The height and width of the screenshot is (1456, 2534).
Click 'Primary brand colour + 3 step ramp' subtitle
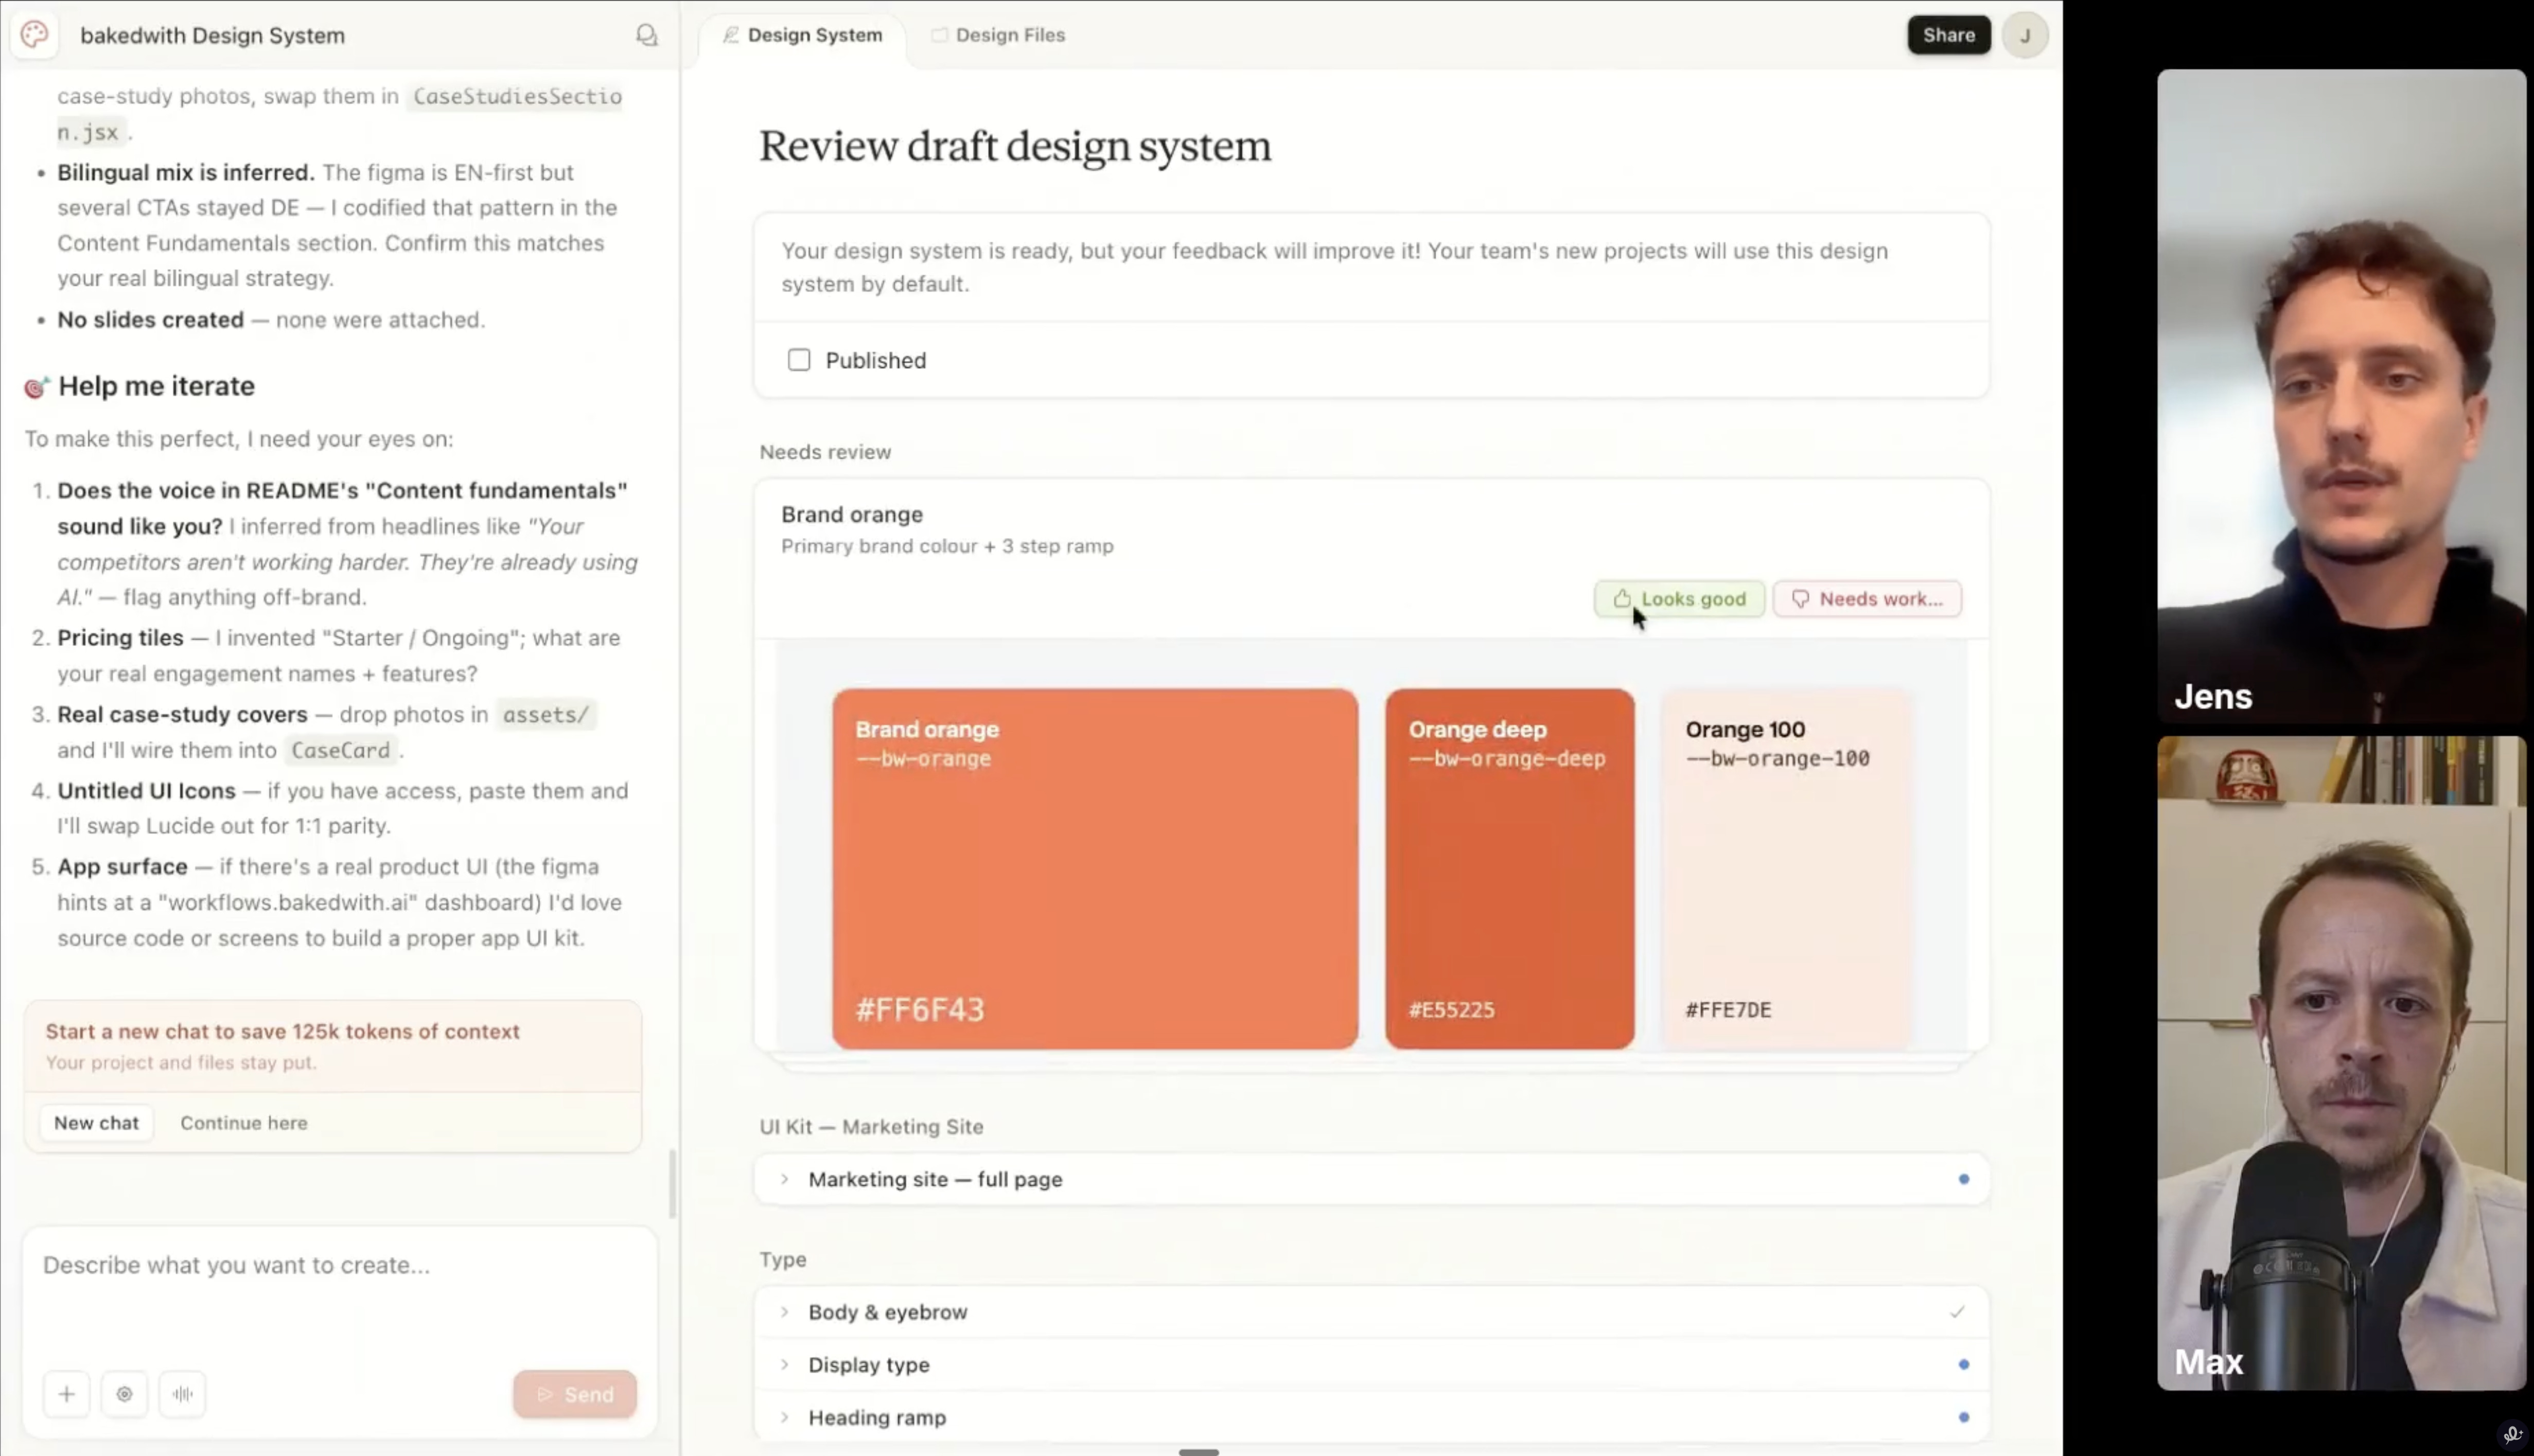pyautogui.click(x=947, y=546)
